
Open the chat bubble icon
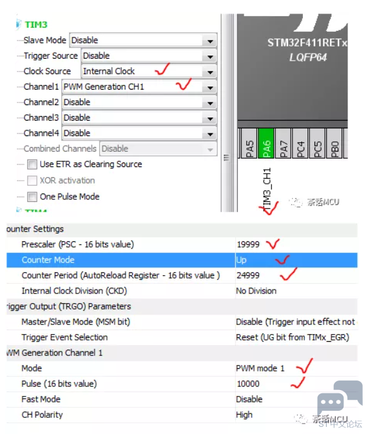[340, 398]
